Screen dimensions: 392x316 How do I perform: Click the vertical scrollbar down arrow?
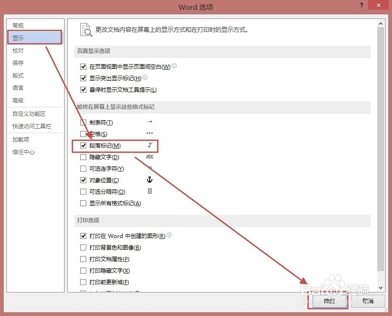click(381, 287)
